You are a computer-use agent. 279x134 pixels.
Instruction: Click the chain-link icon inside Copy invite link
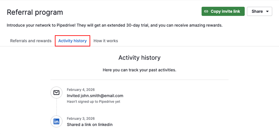pyautogui.click(x=206, y=11)
